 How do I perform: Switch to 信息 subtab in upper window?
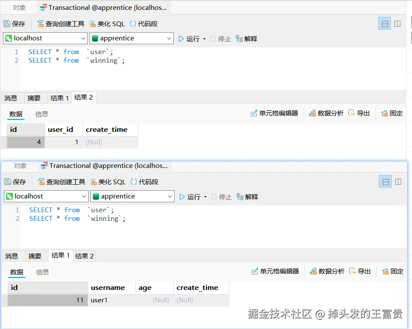pos(42,114)
